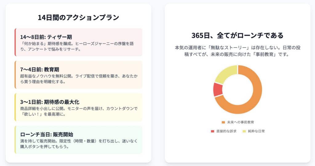Select the 14〜8日前: ティザー期 card

click(78, 42)
